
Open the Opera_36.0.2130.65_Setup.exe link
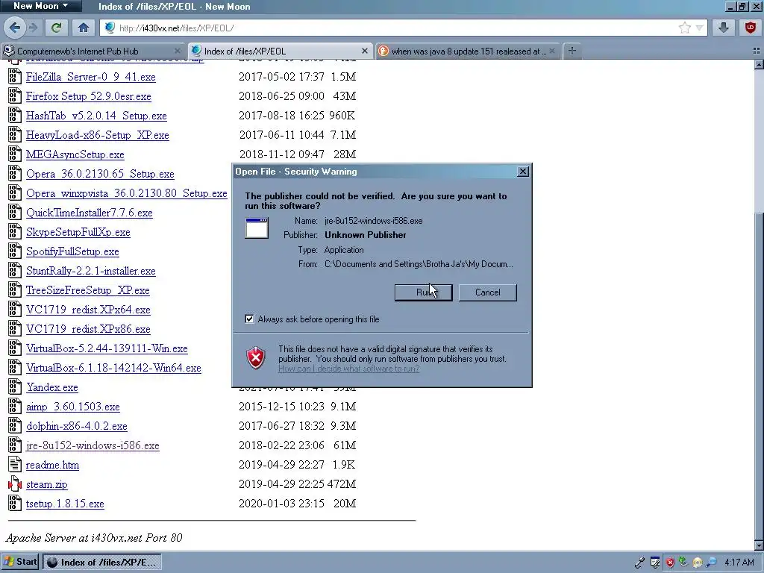point(100,174)
